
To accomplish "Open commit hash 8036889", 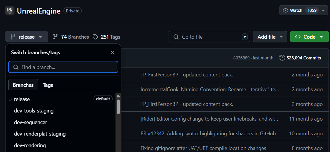I will [x=241, y=58].
